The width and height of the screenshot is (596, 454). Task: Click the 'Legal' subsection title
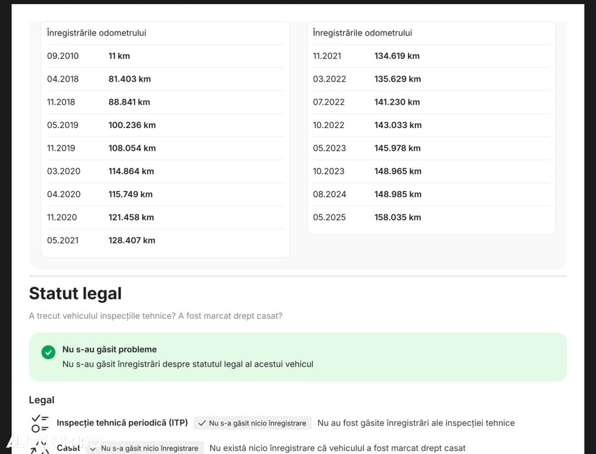(x=42, y=400)
